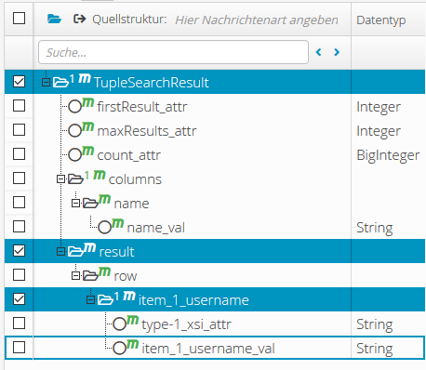Click green m marker beside columns
Viewport: 426px width, 370px height.
click(100, 175)
